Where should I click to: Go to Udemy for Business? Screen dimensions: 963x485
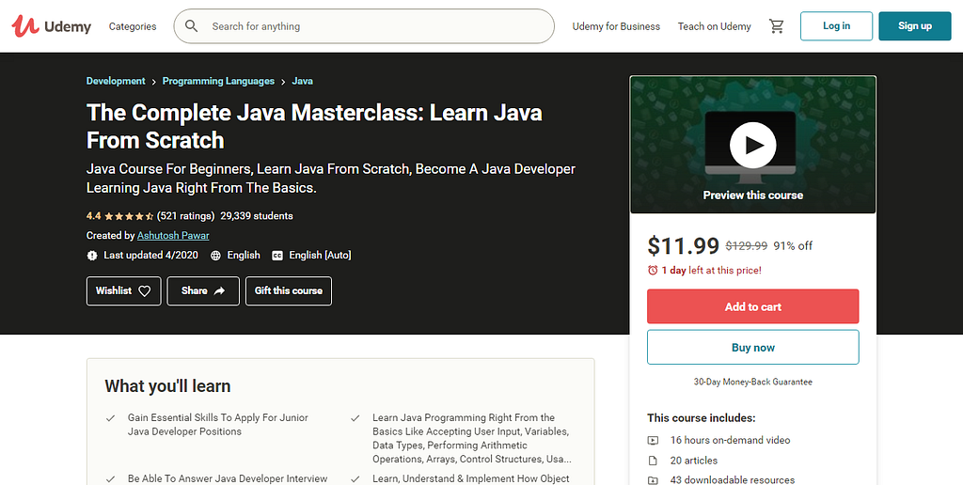(616, 26)
